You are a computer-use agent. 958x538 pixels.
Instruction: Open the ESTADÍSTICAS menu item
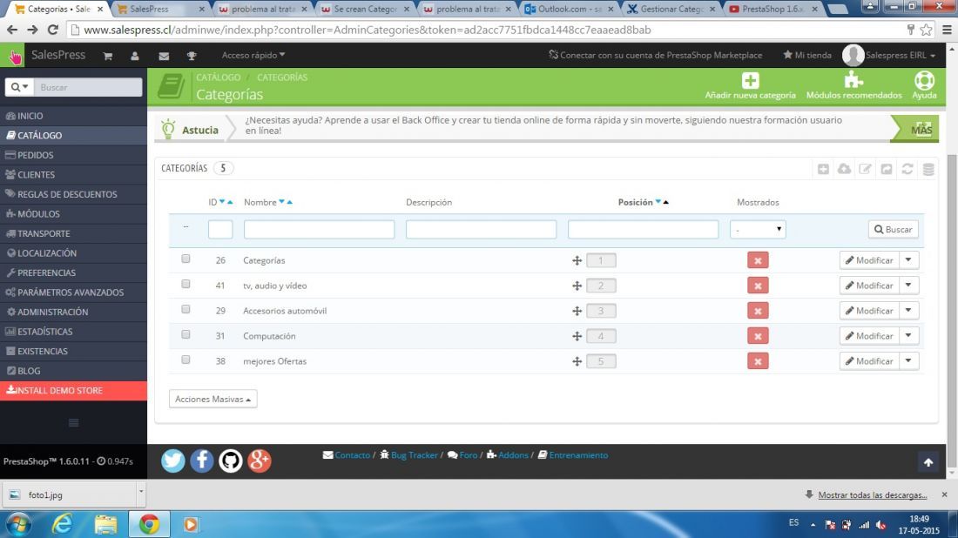pos(73,332)
